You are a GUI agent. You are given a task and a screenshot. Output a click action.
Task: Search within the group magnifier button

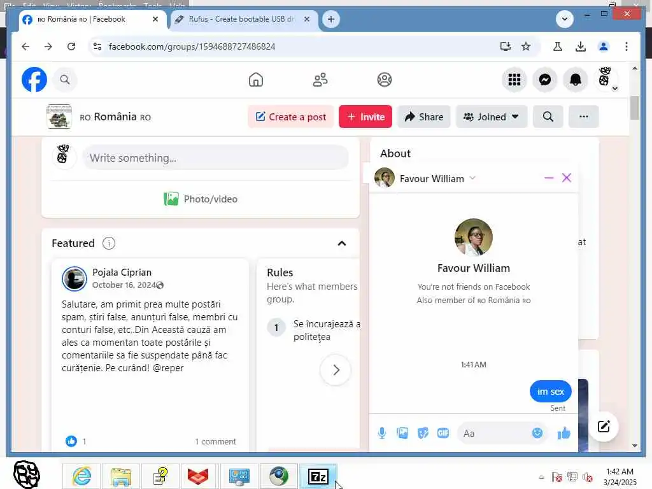[548, 117]
